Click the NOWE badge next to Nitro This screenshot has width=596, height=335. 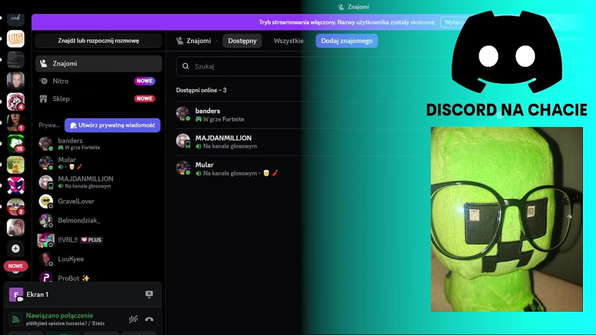[x=144, y=81]
